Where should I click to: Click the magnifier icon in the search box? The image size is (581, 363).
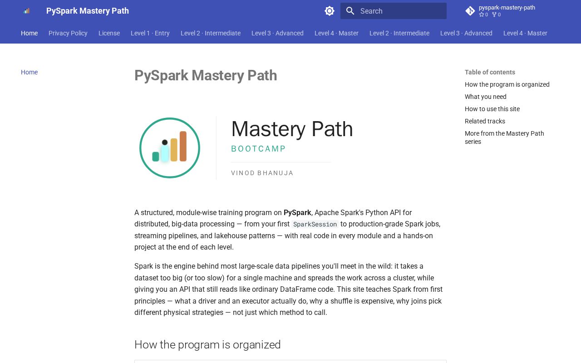pos(350,11)
